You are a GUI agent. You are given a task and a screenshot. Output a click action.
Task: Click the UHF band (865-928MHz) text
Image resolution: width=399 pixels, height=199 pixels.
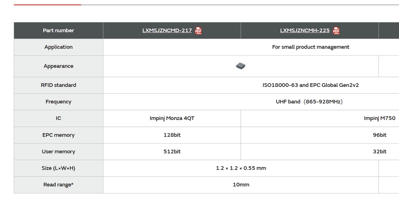click(x=309, y=102)
